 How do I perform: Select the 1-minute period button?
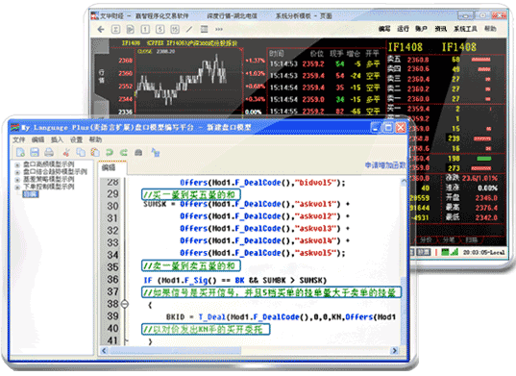click(145, 30)
